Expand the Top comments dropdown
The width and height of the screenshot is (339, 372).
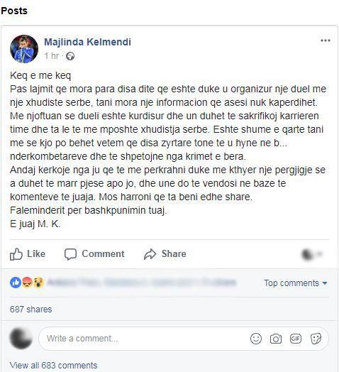coord(296,283)
